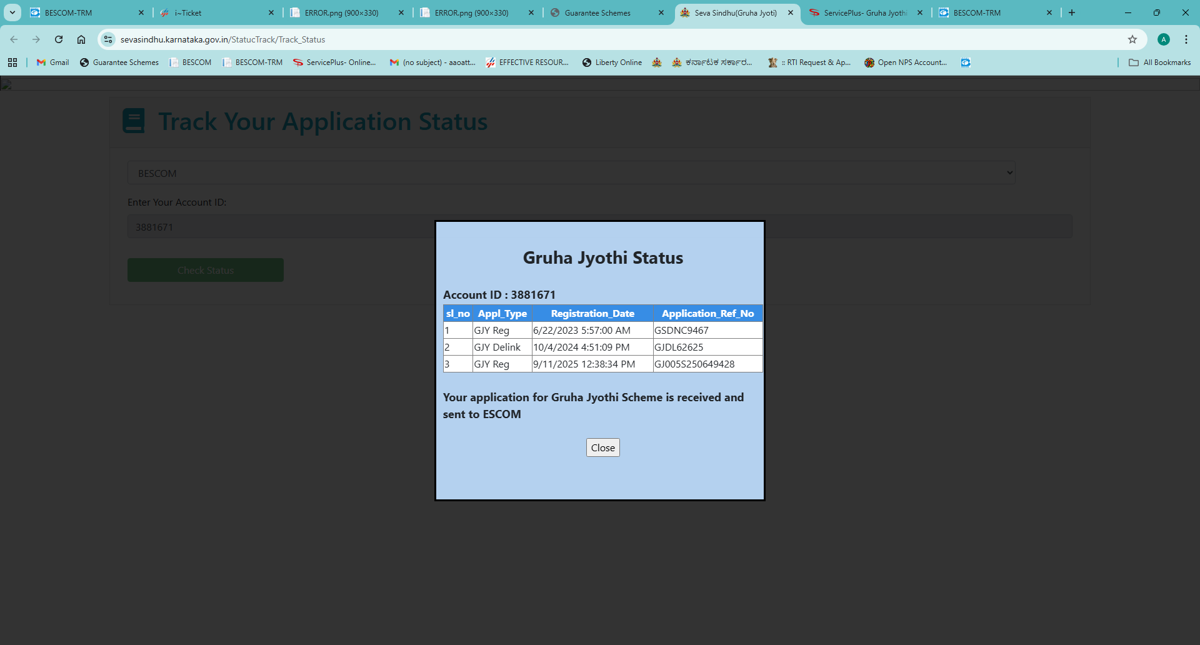Close the Seva Sindhu(Gruha Jyoti) tab
The image size is (1200, 645).
point(791,12)
